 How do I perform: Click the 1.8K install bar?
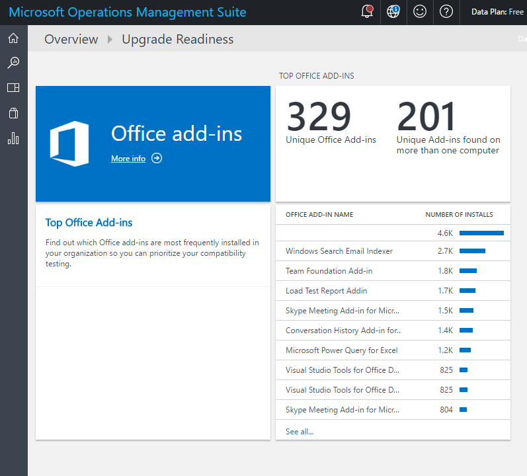pyautogui.click(x=468, y=271)
